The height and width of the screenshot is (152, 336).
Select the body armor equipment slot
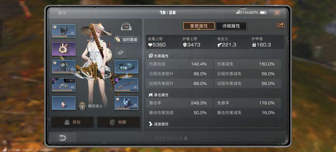pyautogui.click(x=64, y=67)
